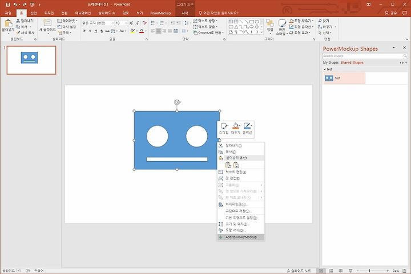Click the Paste clipboard icon in the ribbon
The image size is (411, 274).
tap(8, 23)
